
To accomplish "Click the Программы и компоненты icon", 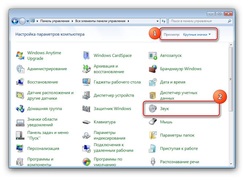I will coord(20,162).
